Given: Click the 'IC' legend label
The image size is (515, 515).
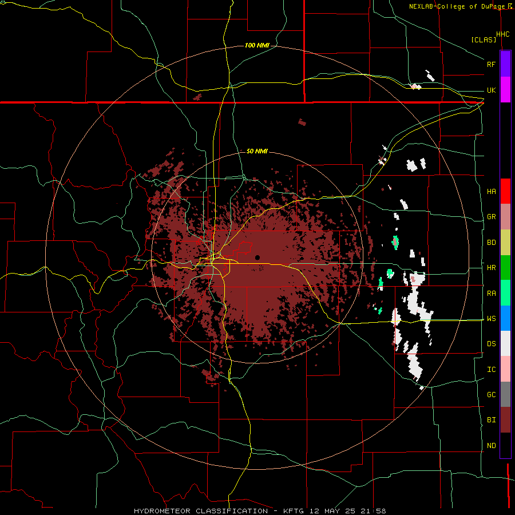Looking at the screenshot, I should point(491,370).
